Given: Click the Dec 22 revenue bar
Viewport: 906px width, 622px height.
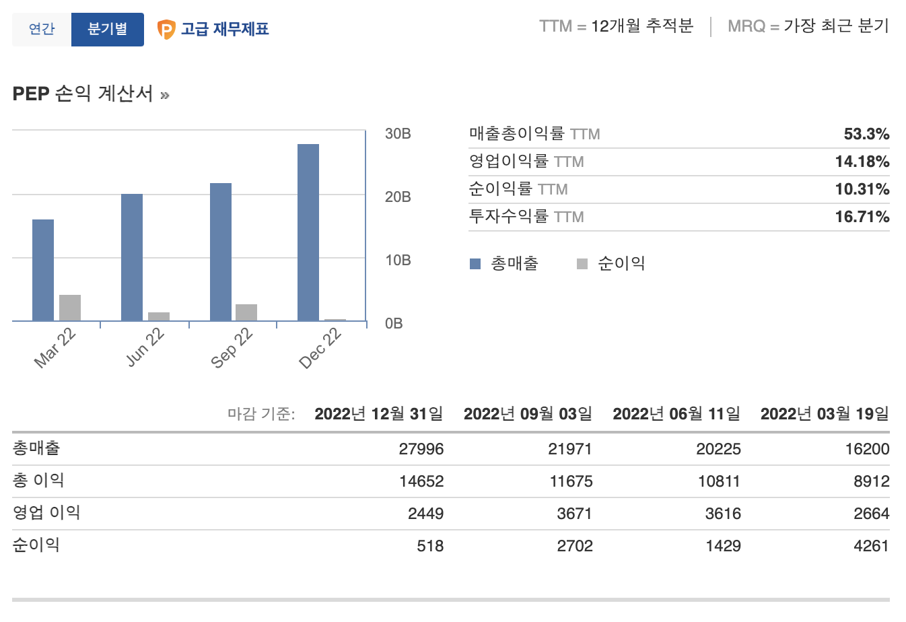Looking at the screenshot, I should click(x=308, y=232).
